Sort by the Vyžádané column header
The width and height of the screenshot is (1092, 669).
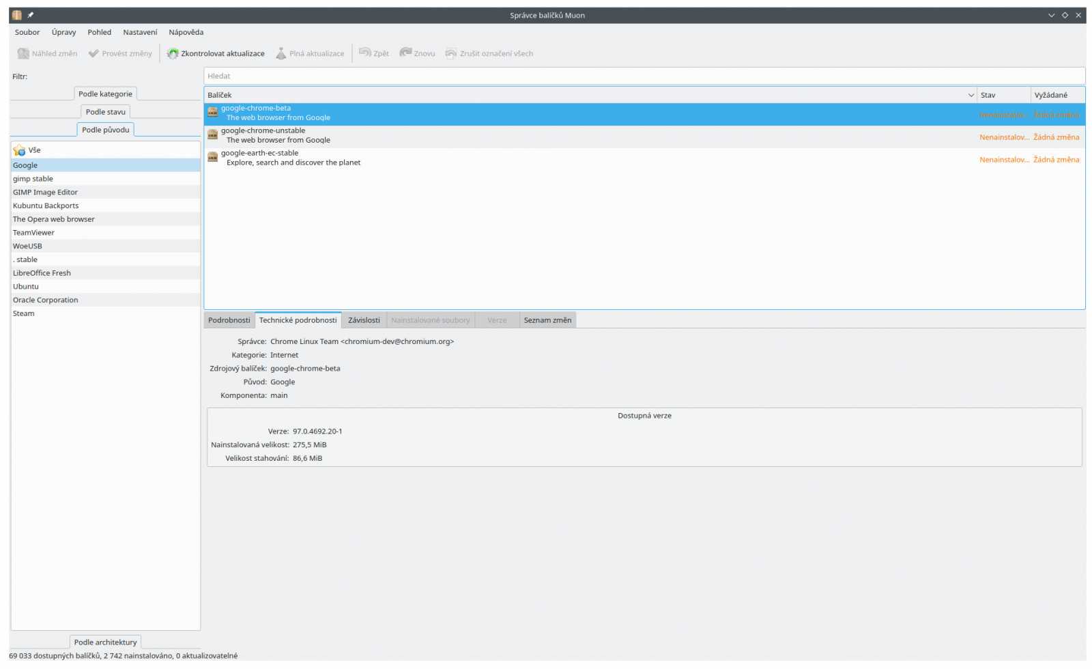coord(1057,95)
